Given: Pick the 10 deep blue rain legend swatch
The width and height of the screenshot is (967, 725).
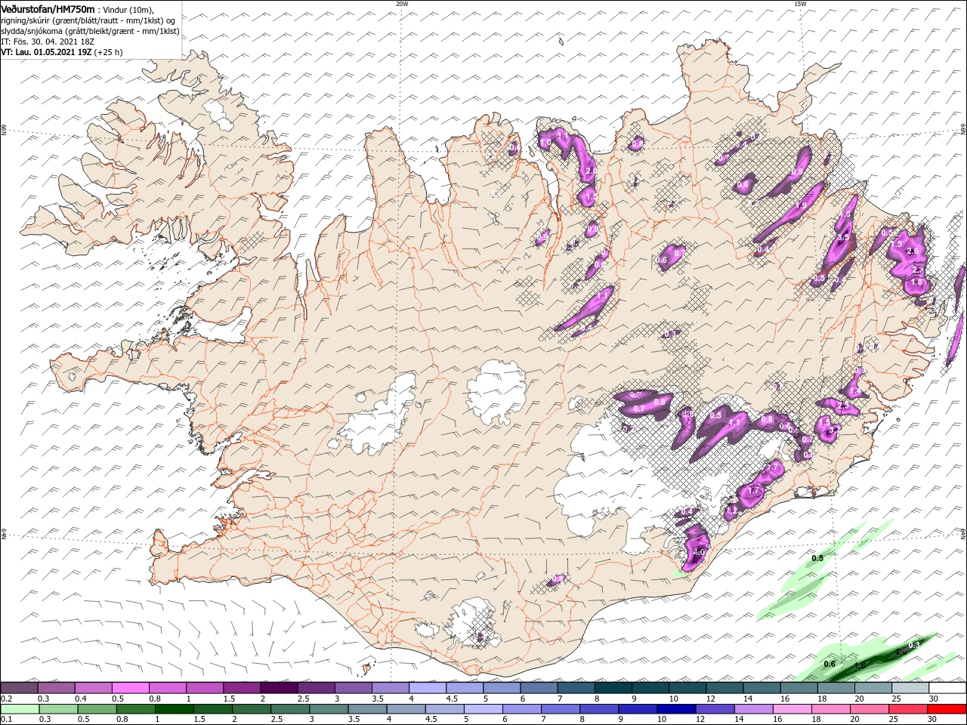Looking at the screenshot, I should tap(677, 709).
